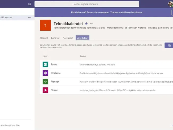This screenshot has width=173, height=130.
Task: Click the mobile apps promotion banner
Action: [x=103, y=12]
